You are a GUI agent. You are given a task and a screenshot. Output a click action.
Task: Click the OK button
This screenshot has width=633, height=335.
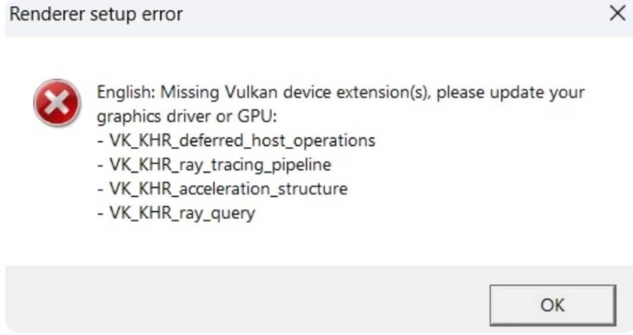[552, 305]
